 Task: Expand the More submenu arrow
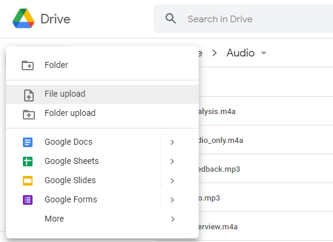[x=173, y=219]
